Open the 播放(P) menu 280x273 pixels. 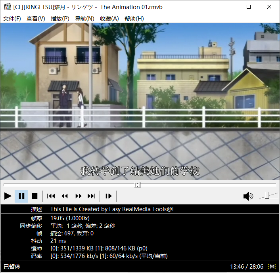coord(60,19)
